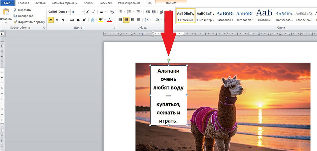
Task: Apply the red font color swatch
Action: (109, 20)
